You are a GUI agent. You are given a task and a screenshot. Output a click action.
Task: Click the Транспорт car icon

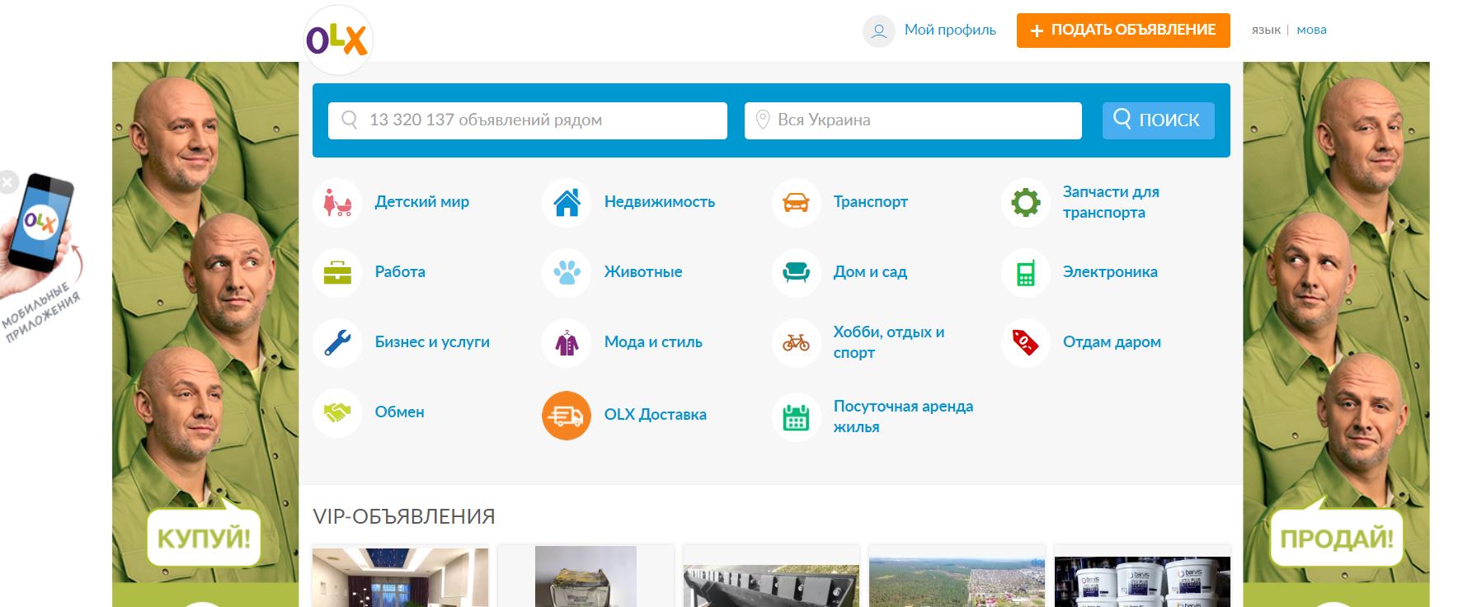coord(796,202)
